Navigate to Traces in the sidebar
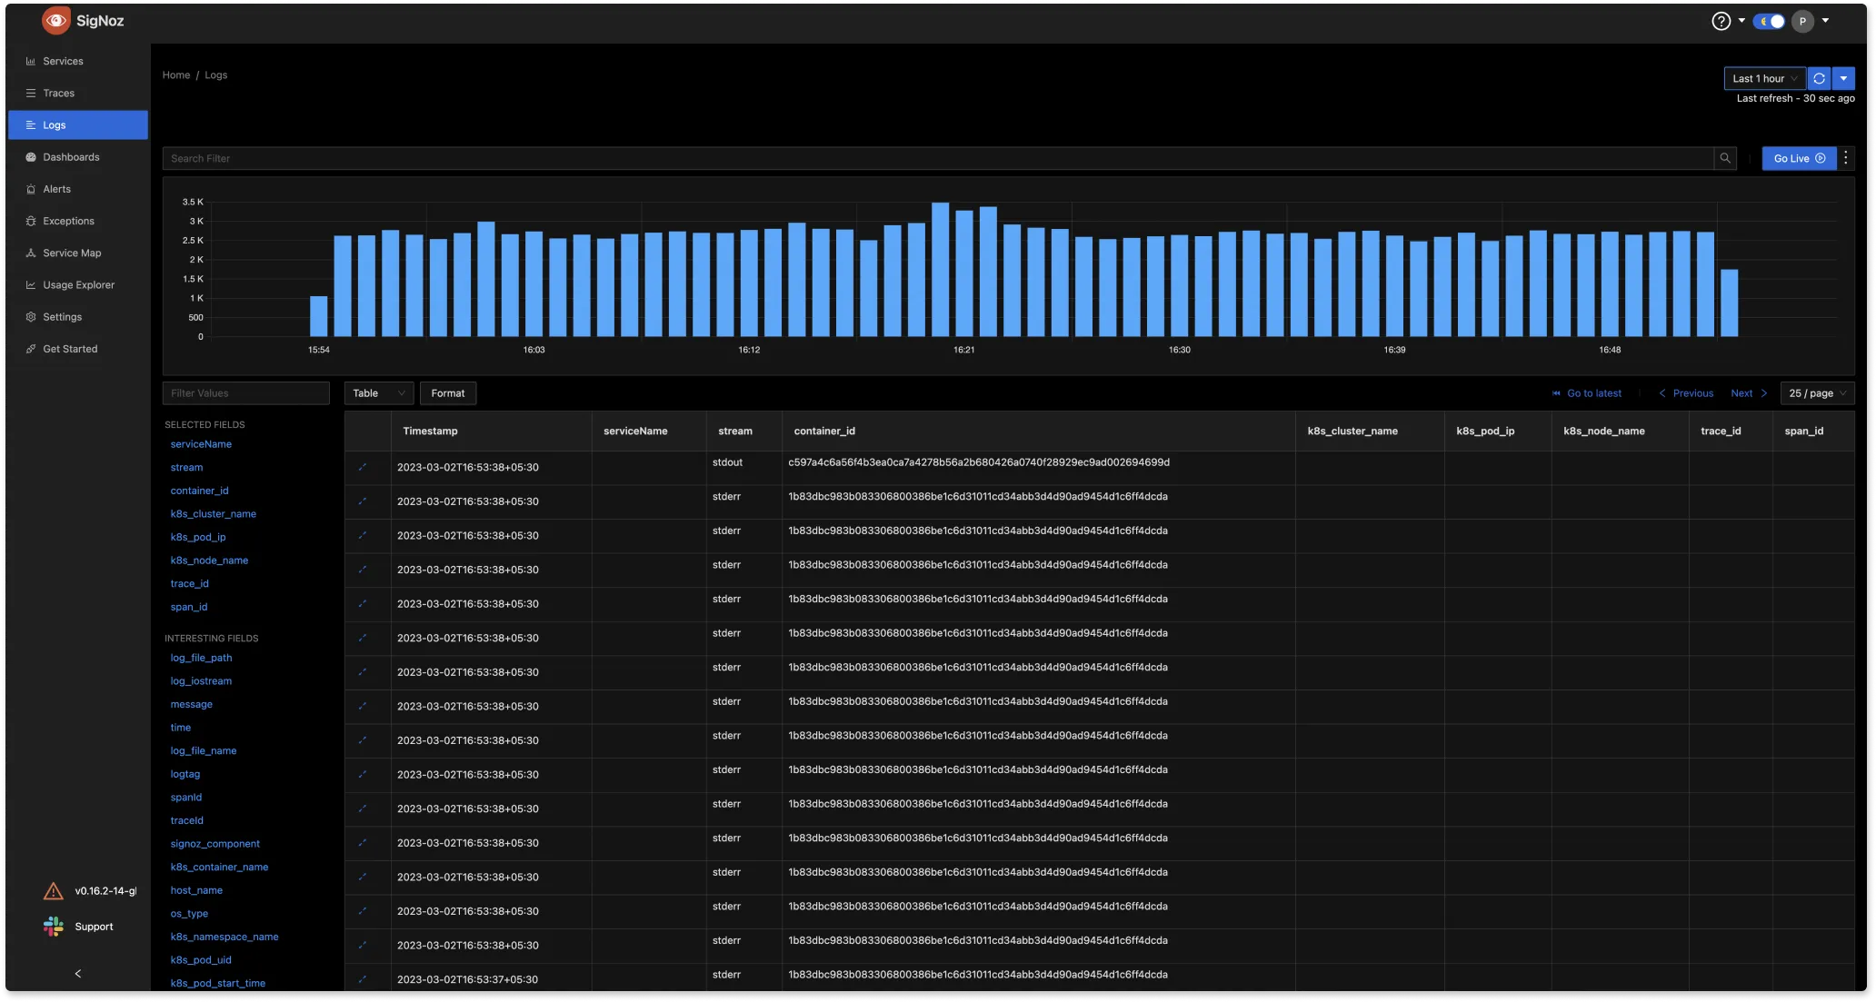 (x=59, y=93)
